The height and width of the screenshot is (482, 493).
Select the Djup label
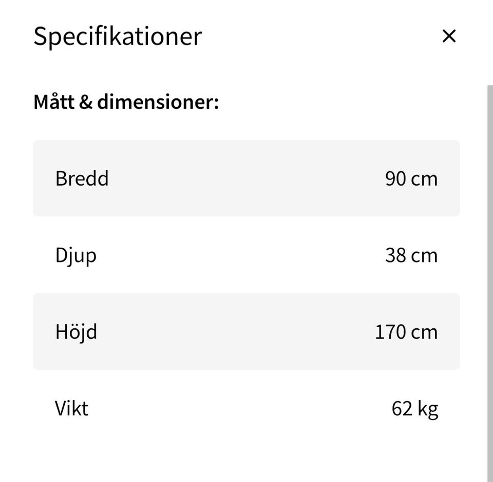(x=75, y=255)
